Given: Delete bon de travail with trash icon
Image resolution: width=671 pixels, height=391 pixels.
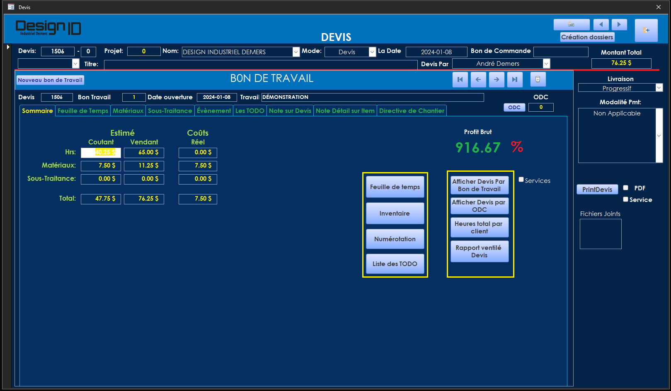Looking at the screenshot, I should 538,79.
